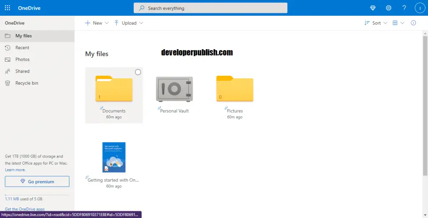This screenshot has width=428, height=218.
Task: Expand the Upload dropdown chevron
Action: point(141,23)
